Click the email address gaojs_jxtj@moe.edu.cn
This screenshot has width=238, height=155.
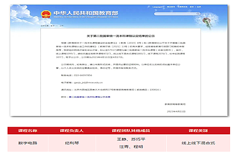pos(88,83)
